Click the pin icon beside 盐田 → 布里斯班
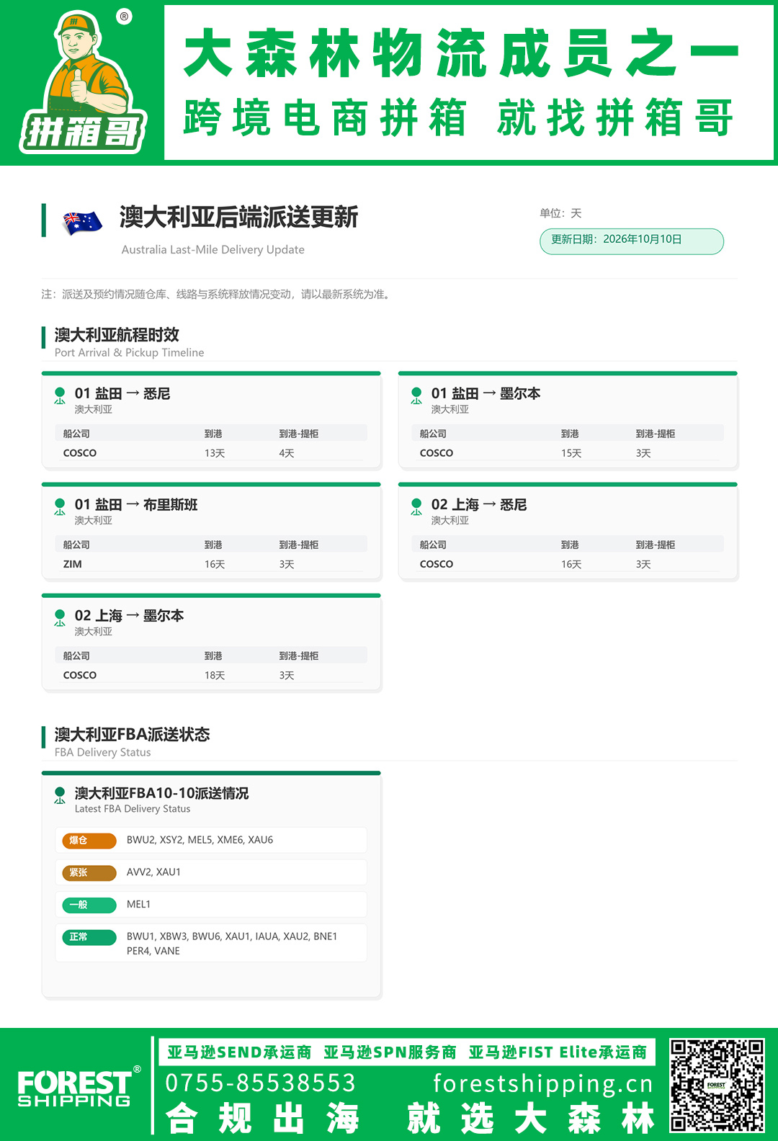 tap(60, 506)
